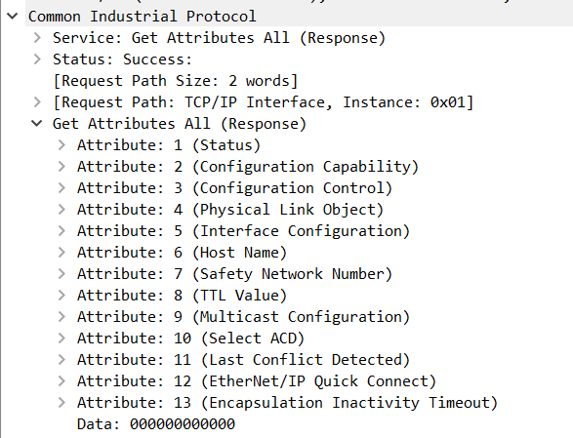Select the Request Path Size: 2 words line
The height and width of the screenshot is (438, 573).
(176, 81)
